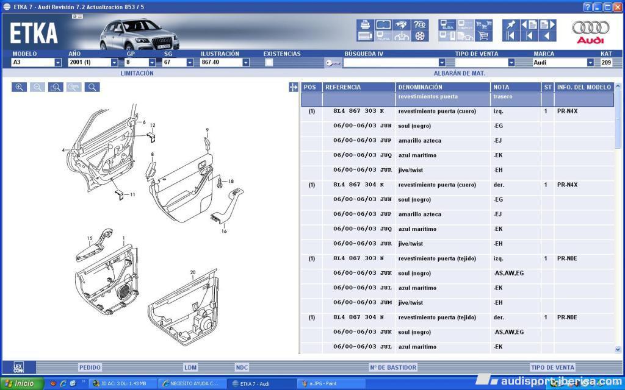Click the LexCom logo icon
Image resolution: width=625 pixels, height=390 pixels.
point(19,367)
